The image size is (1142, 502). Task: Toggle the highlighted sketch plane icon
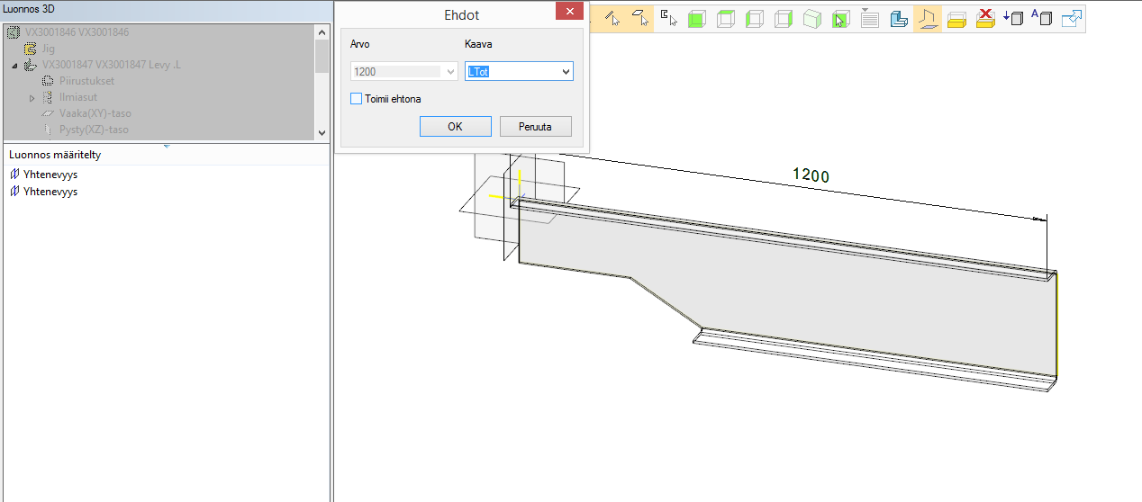click(x=927, y=19)
